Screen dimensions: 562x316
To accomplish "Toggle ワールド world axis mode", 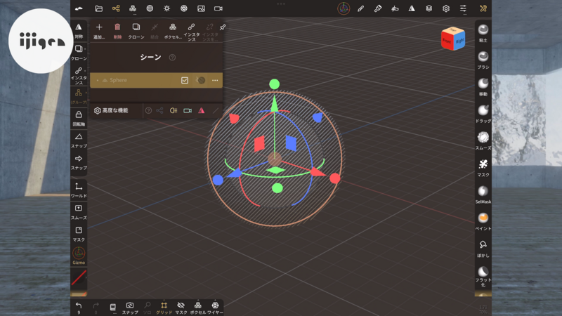I will pyautogui.click(x=79, y=190).
